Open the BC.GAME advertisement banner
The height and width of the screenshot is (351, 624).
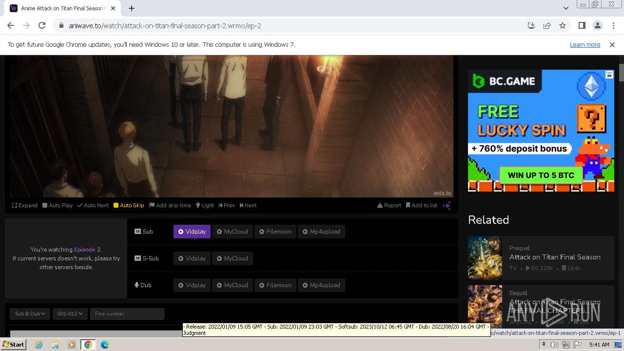pyautogui.click(x=541, y=131)
